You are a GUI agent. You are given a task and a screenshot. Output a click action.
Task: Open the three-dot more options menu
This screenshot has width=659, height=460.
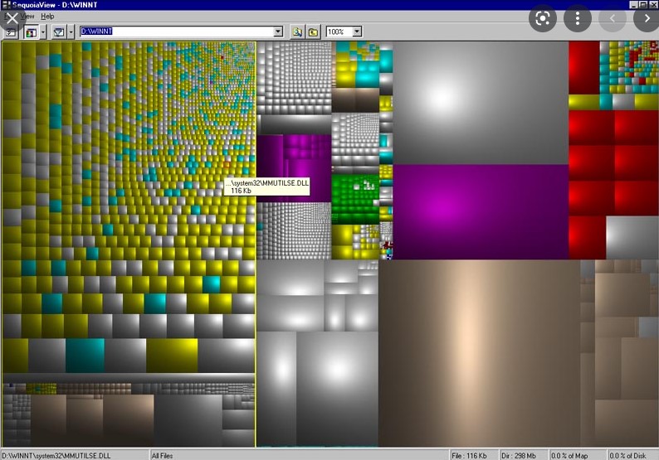coord(578,18)
